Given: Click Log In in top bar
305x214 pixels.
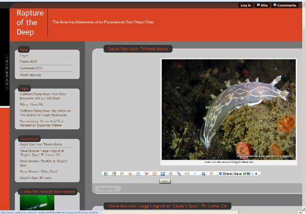Looking at the screenshot, I should click(246, 5).
